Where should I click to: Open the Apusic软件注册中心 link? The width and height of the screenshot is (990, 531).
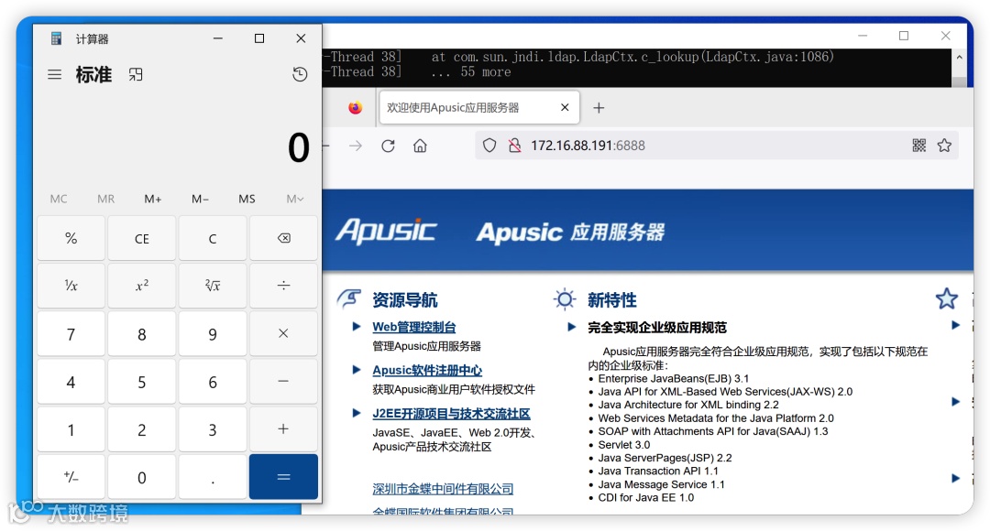427,370
